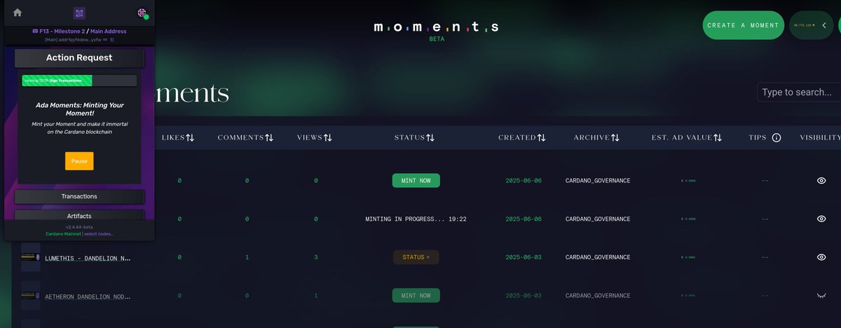The width and height of the screenshot is (841, 328).
Task: Select the Action Request heading
Action: [79, 58]
